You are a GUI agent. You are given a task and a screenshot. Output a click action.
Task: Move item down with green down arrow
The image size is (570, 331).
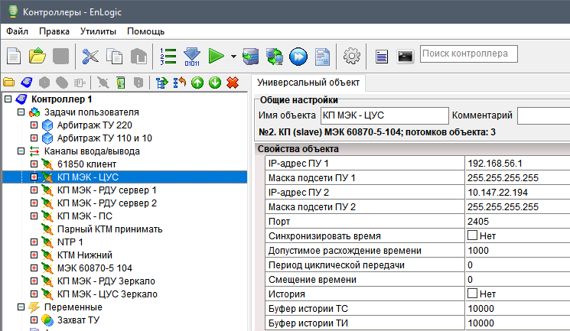tap(215, 83)
